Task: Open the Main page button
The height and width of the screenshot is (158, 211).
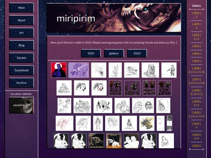Action: 21,8
